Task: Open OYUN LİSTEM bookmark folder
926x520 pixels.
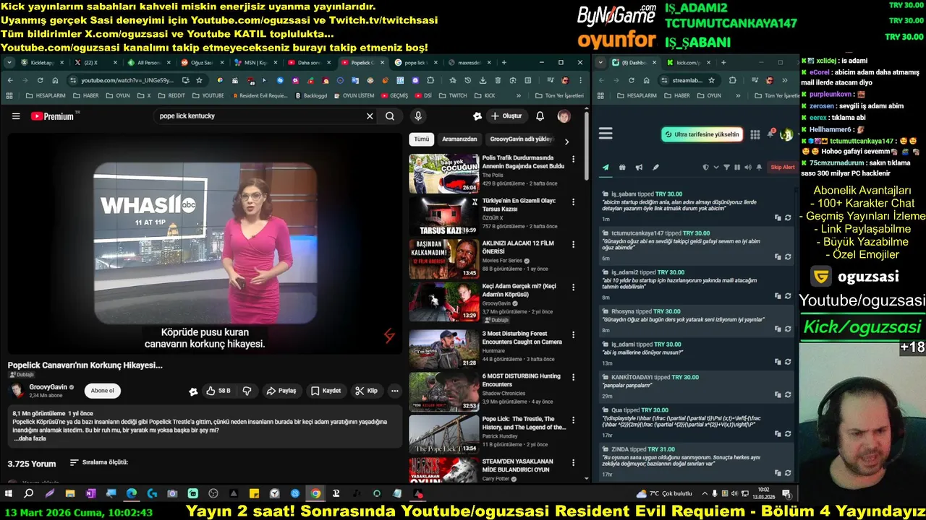Action: 354,95
